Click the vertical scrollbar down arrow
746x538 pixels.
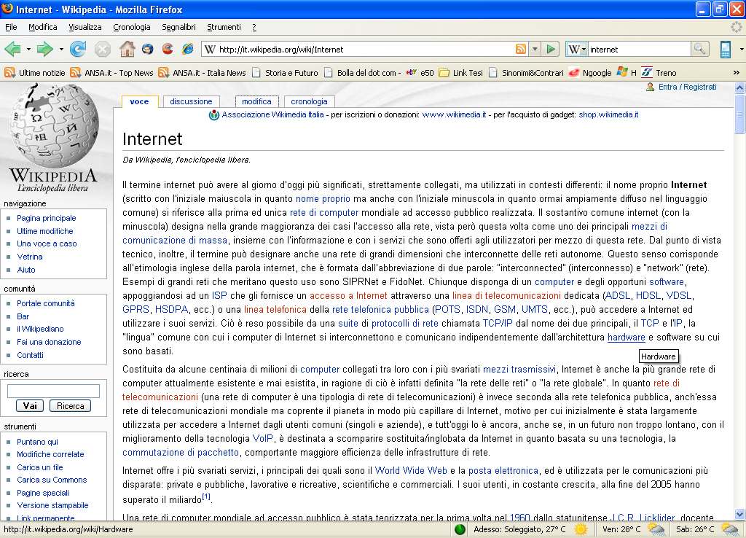click(740, 515)
